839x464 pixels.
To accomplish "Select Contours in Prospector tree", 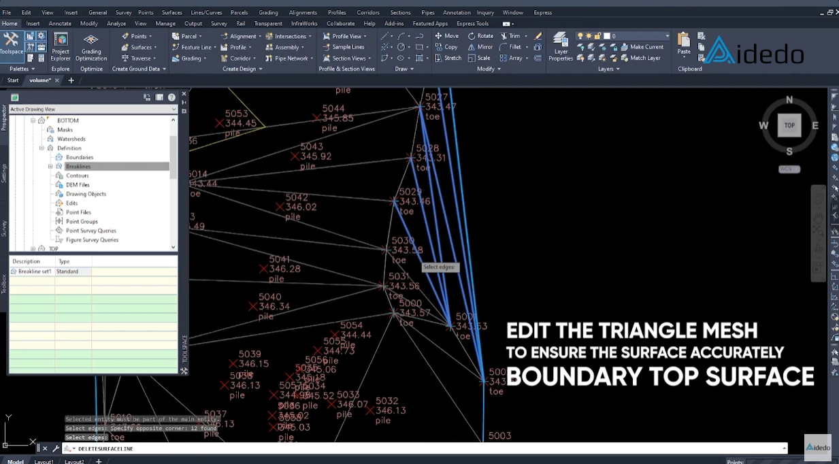I will (x=78, y=176).
